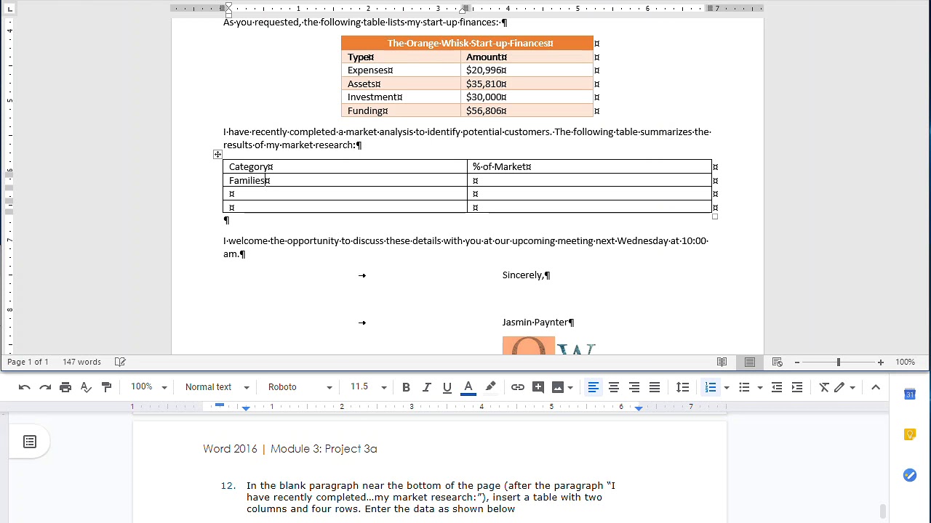Open the 11.5 font size dropdown

(368, 387)
